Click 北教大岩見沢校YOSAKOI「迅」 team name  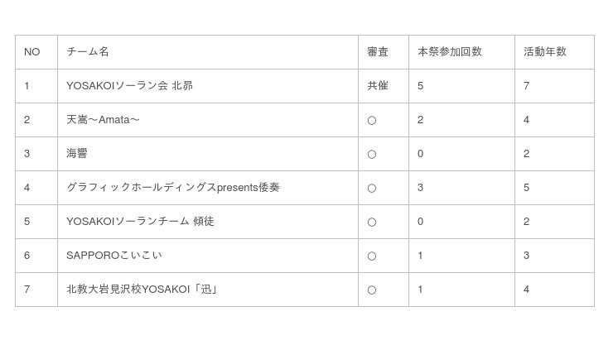click(142, 290)
